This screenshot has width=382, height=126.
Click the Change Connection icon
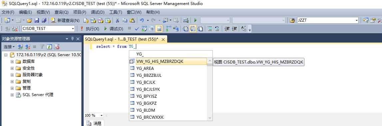click(15, 29)
